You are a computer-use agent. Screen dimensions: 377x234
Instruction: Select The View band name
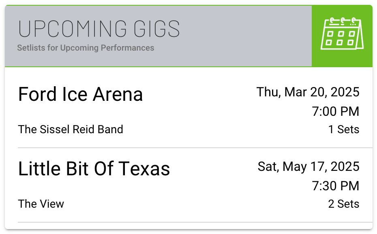41,204
